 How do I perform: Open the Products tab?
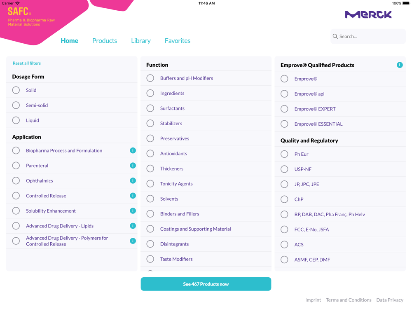tap(105, 41)
